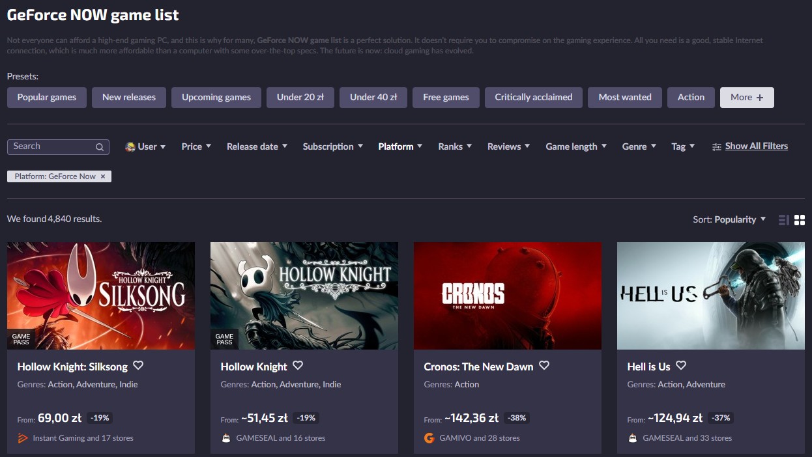Click the 69,00 zł price on Silksong
The width and height of the screenshot is (812, 457).
point(59,418)
